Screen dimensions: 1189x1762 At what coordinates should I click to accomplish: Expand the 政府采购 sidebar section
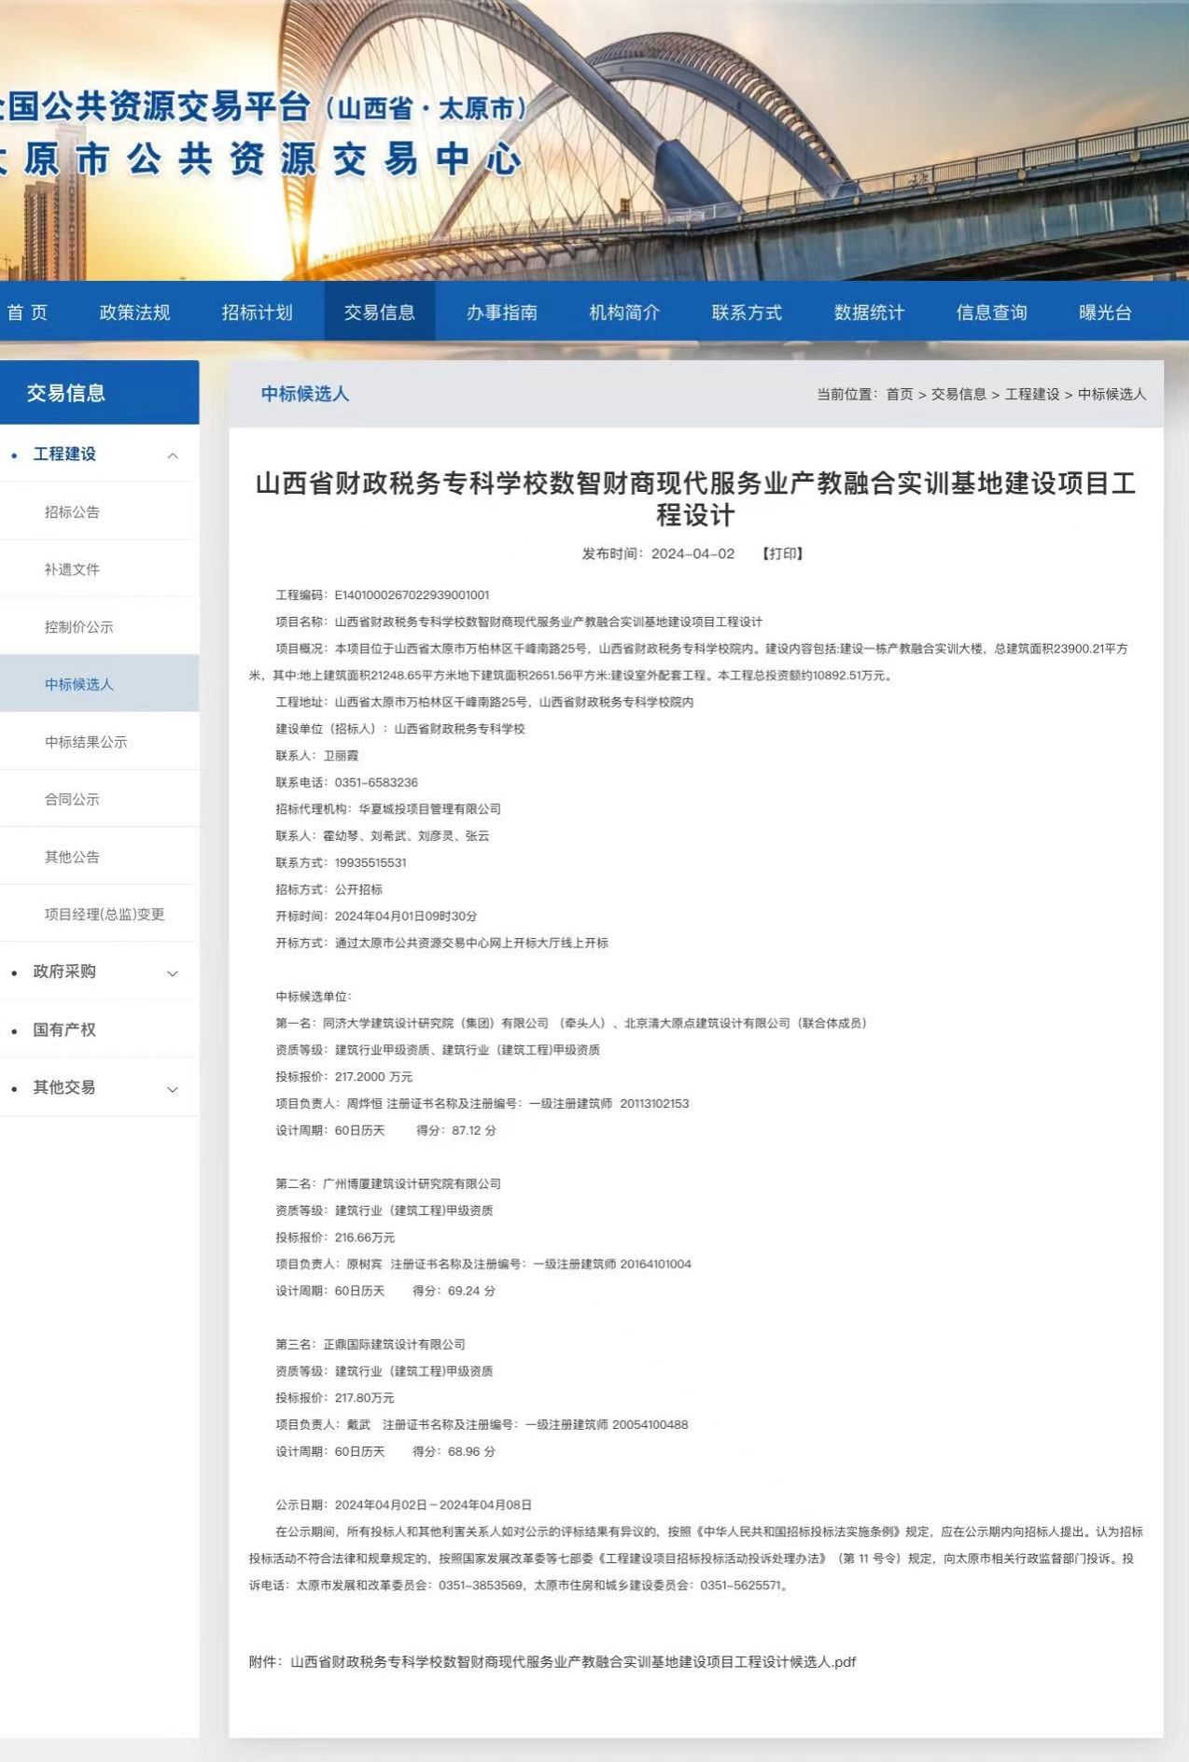point(173,973)
